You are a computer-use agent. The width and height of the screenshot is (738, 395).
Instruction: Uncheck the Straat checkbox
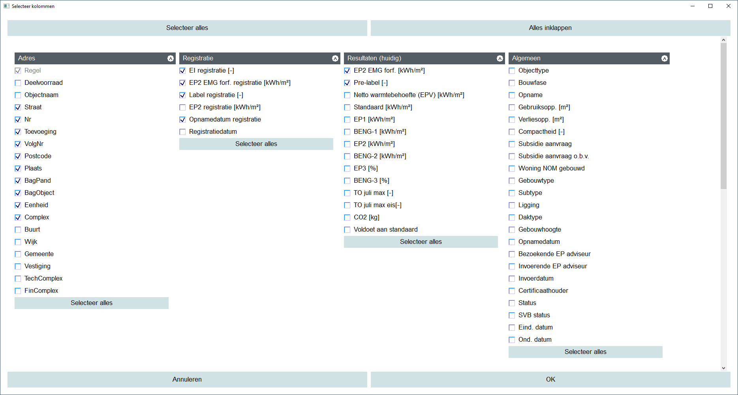(x=18, y=107)
